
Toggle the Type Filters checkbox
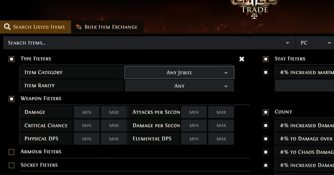point(12,59)
